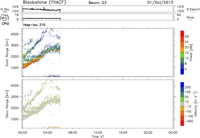Select the 16:00 time tick label

pos(123,133)
